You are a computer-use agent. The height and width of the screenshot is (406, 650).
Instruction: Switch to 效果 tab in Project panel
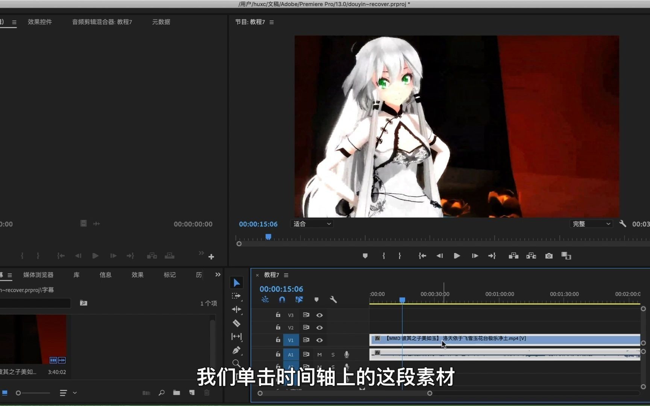click(x=137, y=275)
